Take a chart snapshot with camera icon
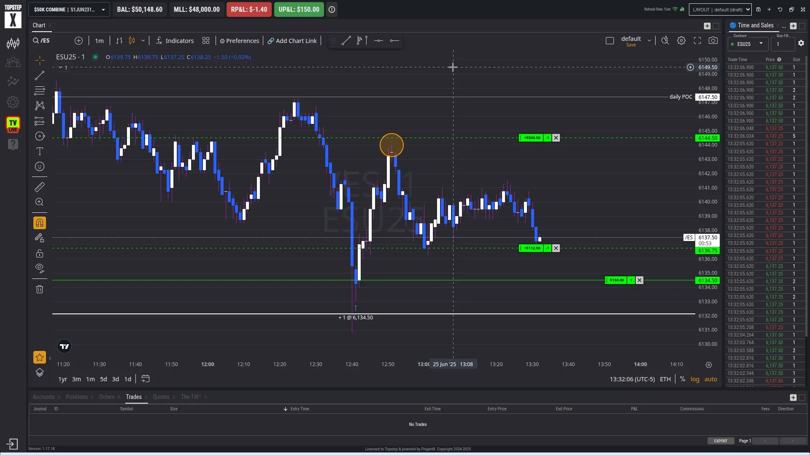Screen dimensions: 810x455 pos(713,40)
